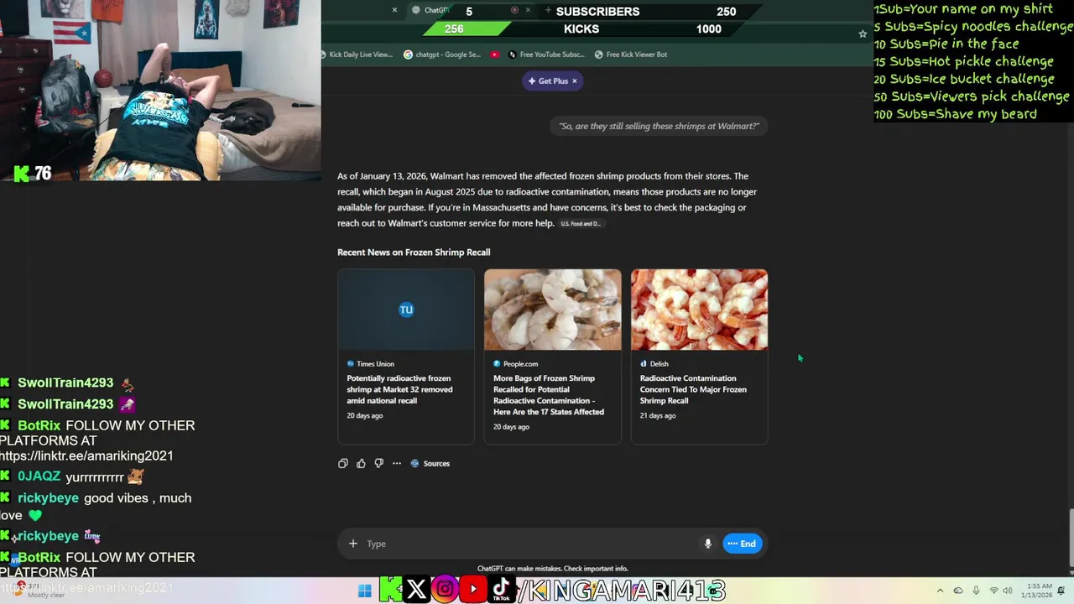Image resolution: width=1074 pixels, height=604 pixels.
Task: Dismiss the Get Plus banner
Action: pos(575,81)
